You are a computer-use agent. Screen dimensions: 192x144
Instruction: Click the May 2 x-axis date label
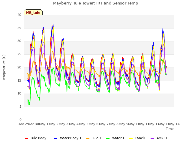click(x=54, y=124)
